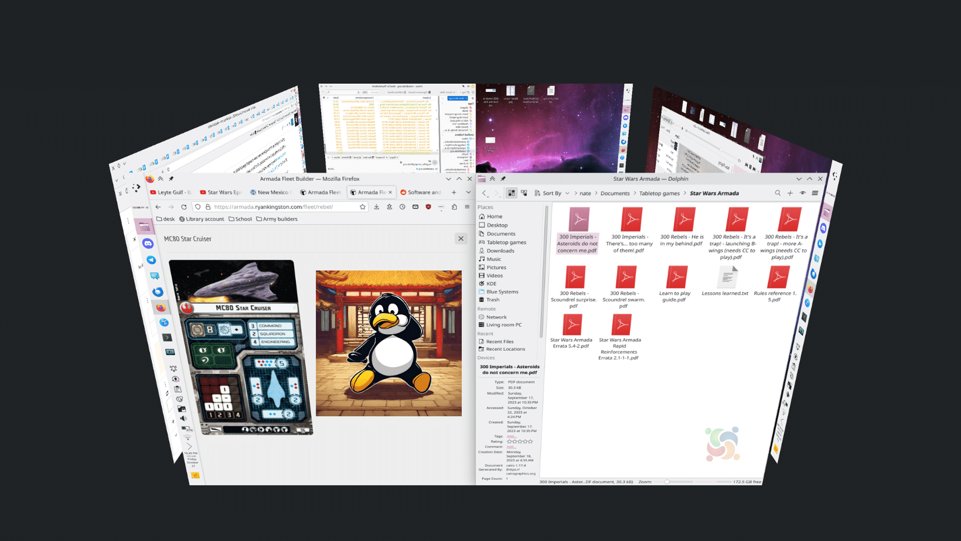Click the mail envelope icon in Firefox's toolbar
Screen dimensions: 961x541
pos(415,207)
